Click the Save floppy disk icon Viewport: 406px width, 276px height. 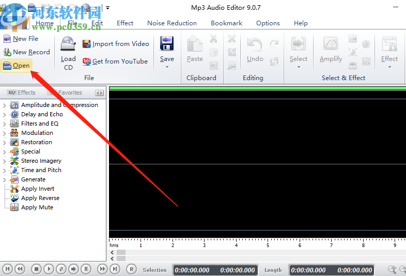tap(167, 43)
